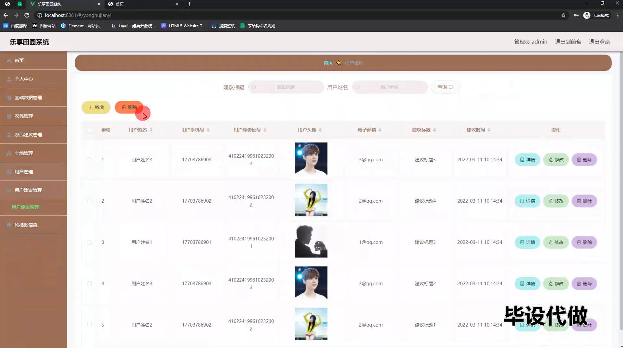
Task: Check the checkbox for row 3
Action: [x=89, y=242]
